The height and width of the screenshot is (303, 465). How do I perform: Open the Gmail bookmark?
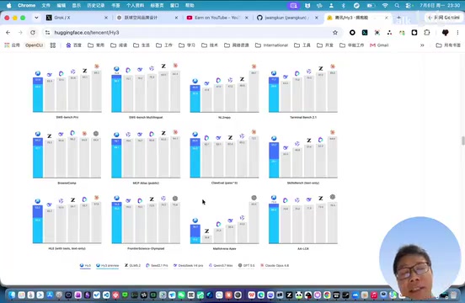(379, 45)
